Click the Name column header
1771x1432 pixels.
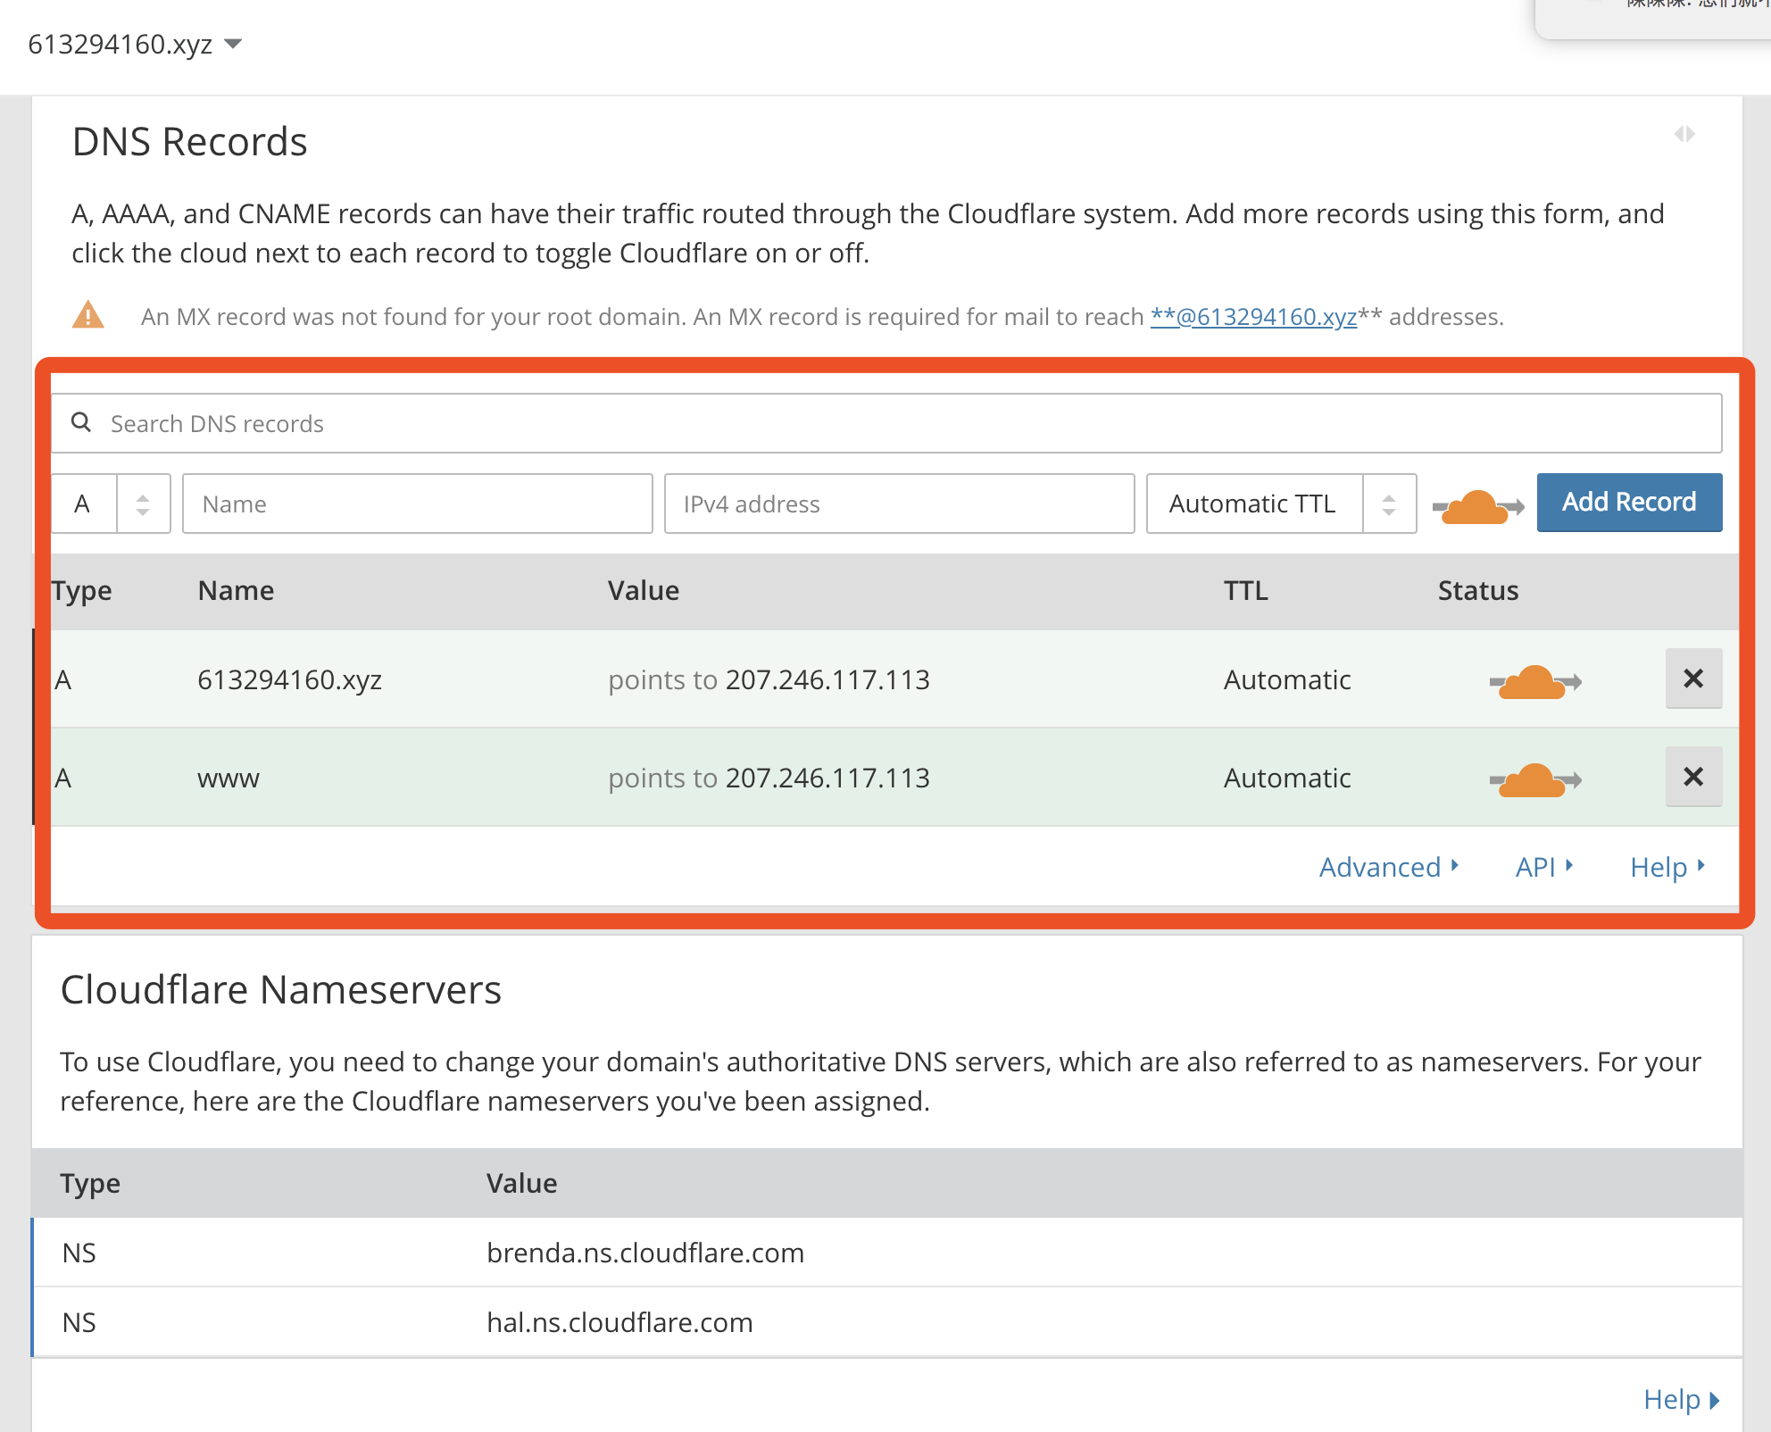click(x=236, y=590)
